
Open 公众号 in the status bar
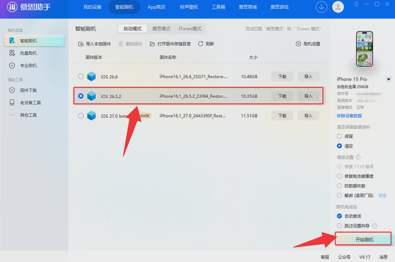(x=344, y=257)
